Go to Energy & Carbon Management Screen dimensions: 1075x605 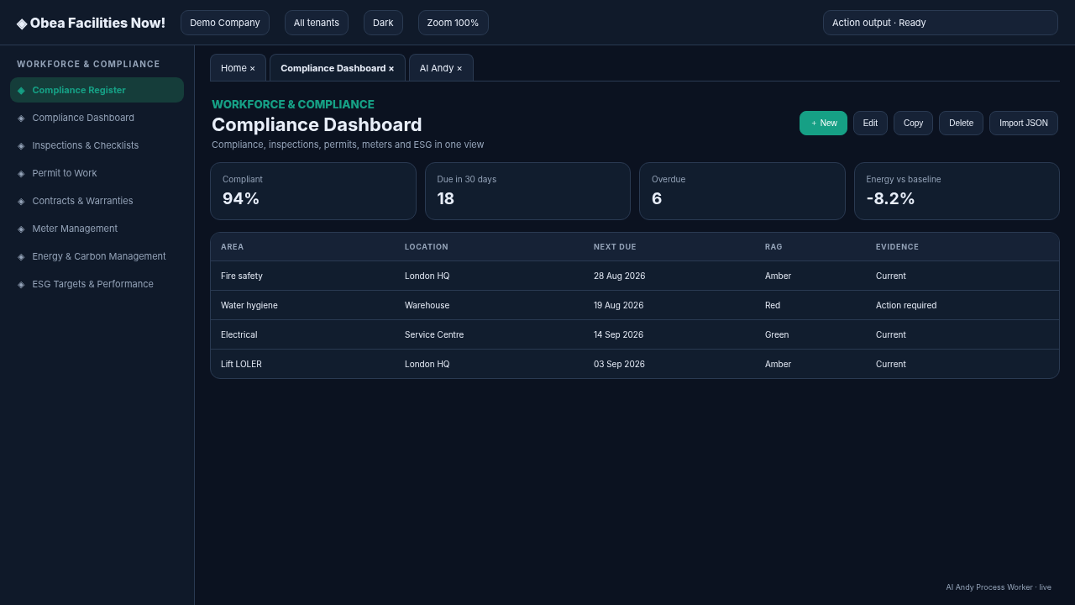tap(97, 256)
